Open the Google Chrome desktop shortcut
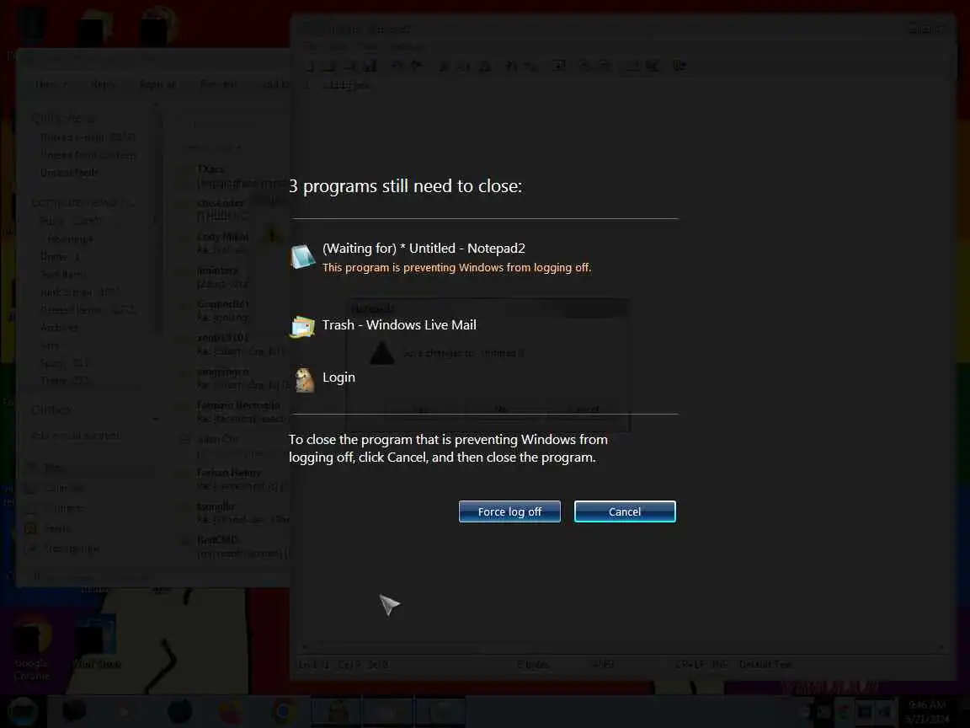 pos(31,647)
